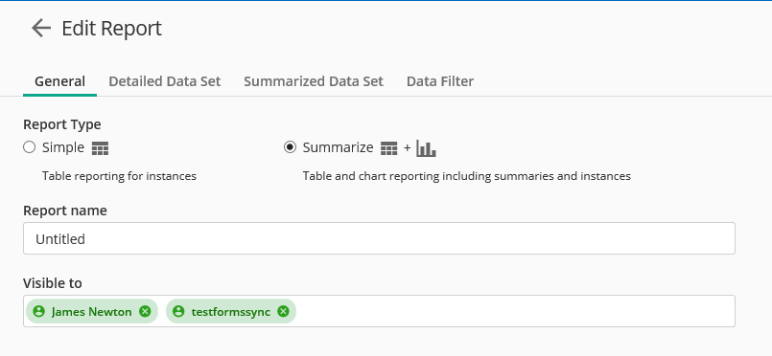Click the table icon next to Summarize
772x356 pixels.
[x=389, y=148]
